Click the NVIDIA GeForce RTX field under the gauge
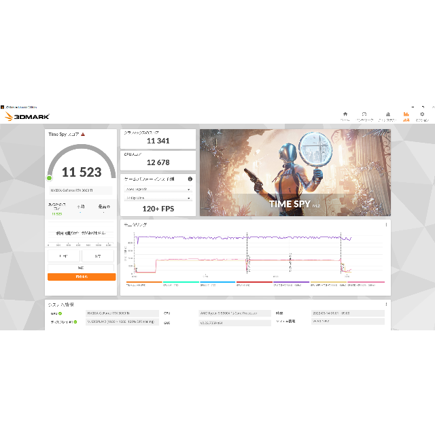The height and width of the screenshot is (435, 435). click(x=81, y=190)
